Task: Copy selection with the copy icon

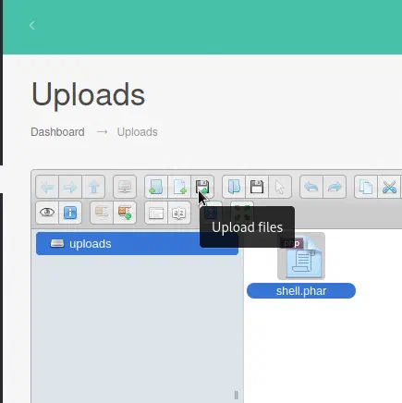Action: coord(366,187)
